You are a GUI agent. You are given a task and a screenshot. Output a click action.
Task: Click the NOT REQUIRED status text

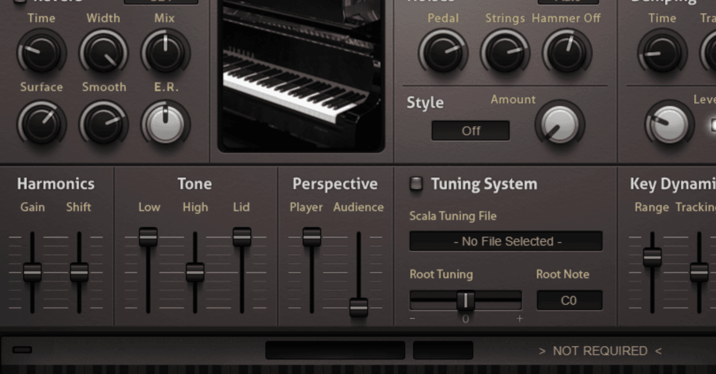pos(600,351)
